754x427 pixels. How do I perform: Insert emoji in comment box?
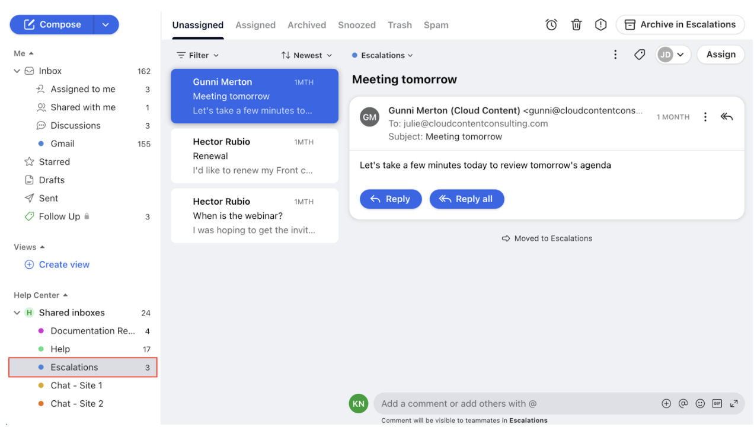[x=700, y=404]
